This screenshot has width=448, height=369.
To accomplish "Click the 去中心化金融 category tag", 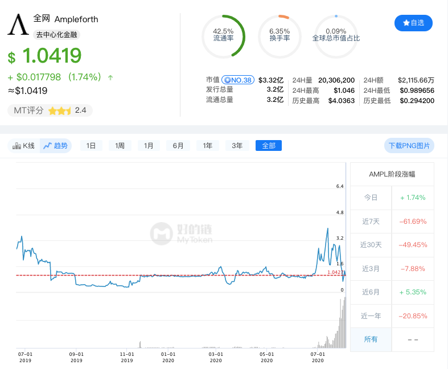I will 57,34.
